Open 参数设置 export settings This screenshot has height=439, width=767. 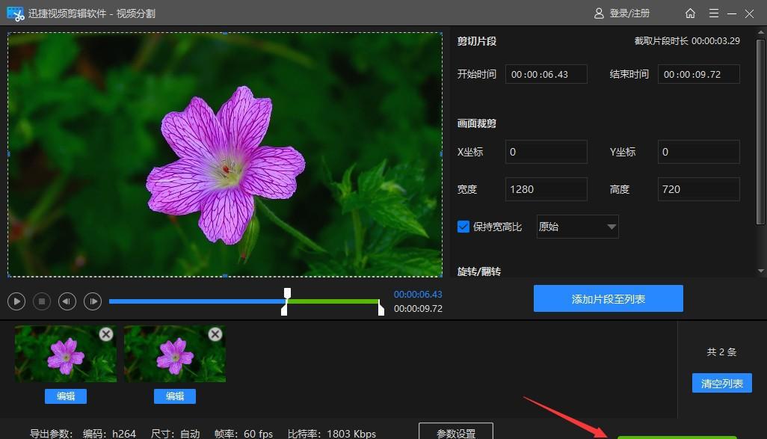[456, 432]
